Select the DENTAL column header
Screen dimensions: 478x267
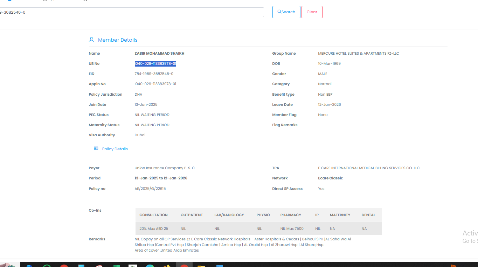368,215
